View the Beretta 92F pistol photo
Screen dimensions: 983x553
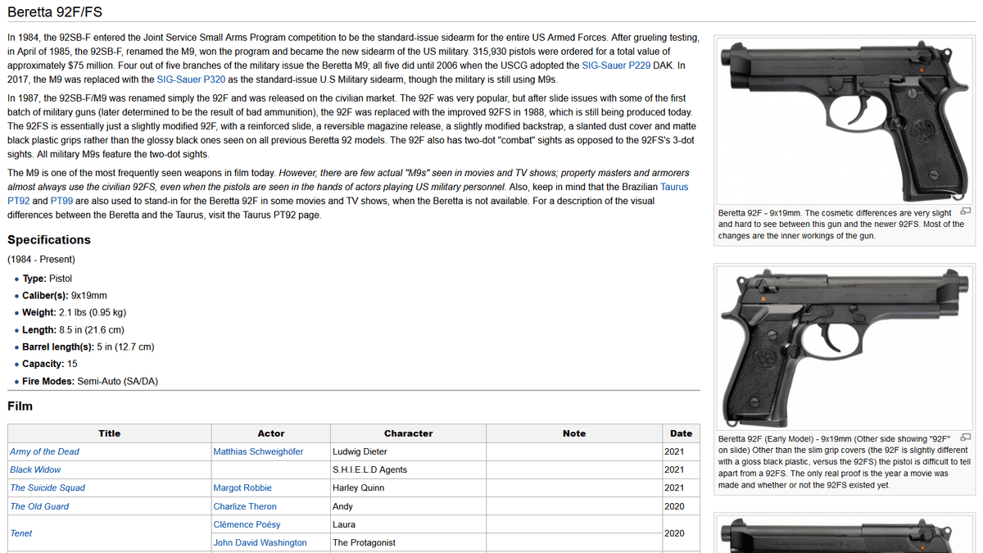pyautogui.click(x=844, y=120)
